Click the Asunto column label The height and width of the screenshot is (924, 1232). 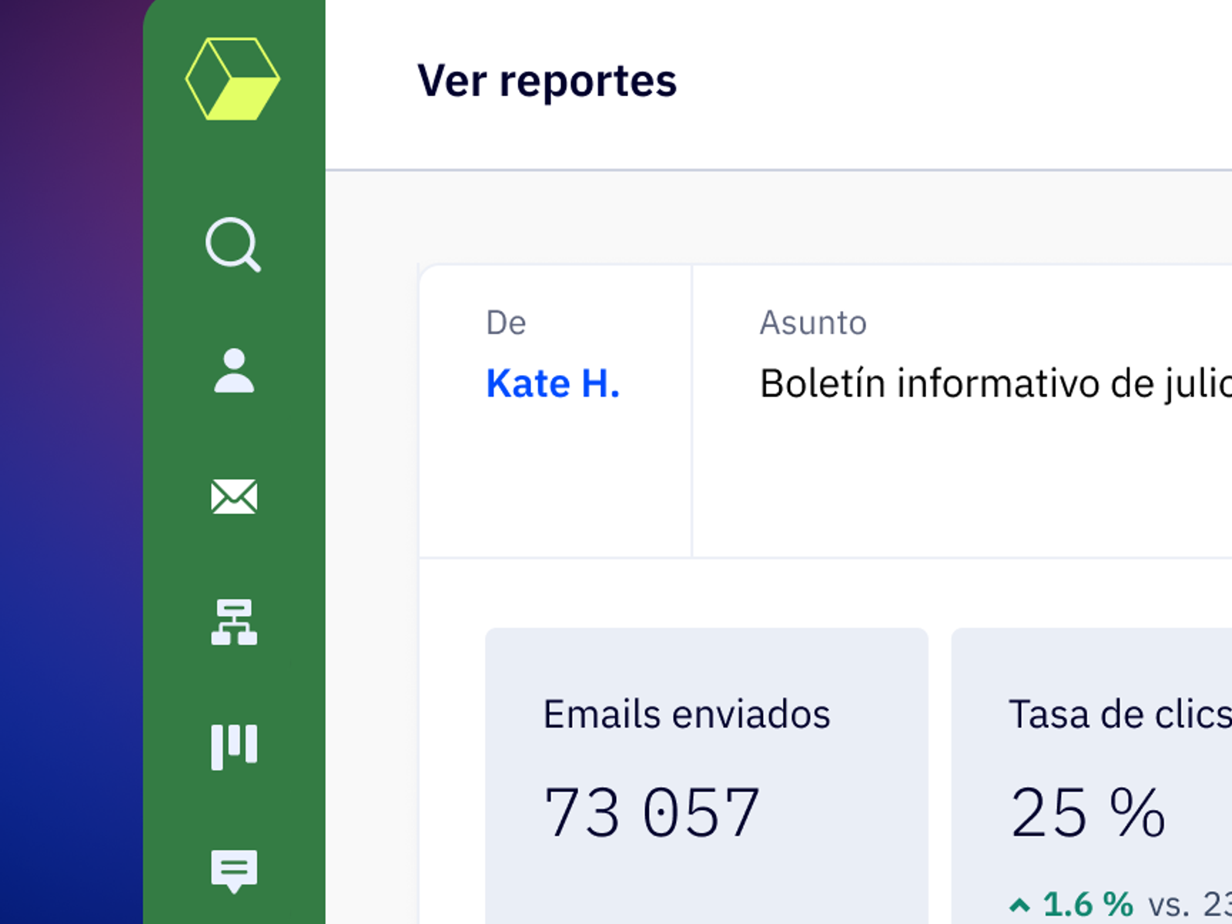coord(812,323)
